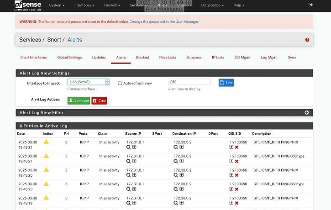Screen dimensions: 331x210
Task: Open the System menu
Action: point(57,5)
